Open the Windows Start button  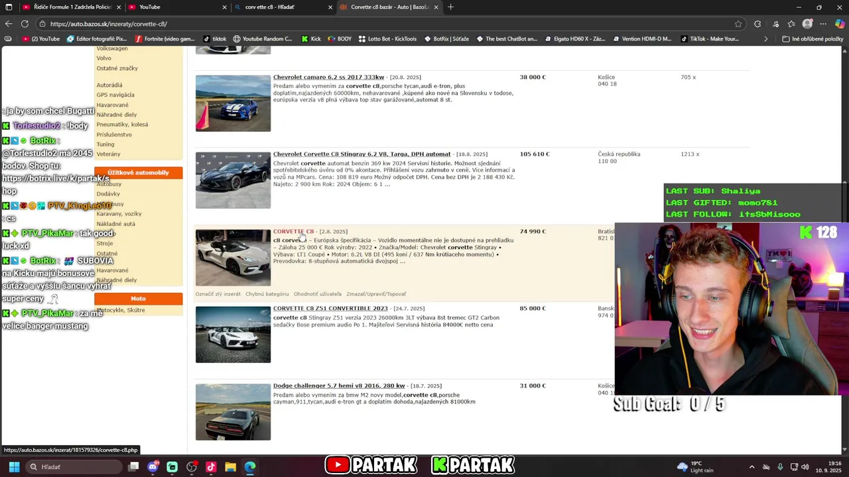(14, 467)
